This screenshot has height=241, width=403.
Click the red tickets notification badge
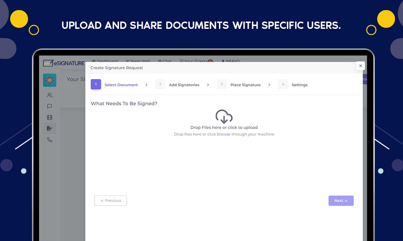click(x=210, y=61)
